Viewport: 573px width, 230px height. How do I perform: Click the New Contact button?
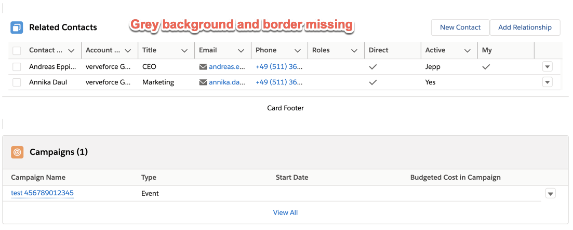pyautogui.click(x=460, y=27)
